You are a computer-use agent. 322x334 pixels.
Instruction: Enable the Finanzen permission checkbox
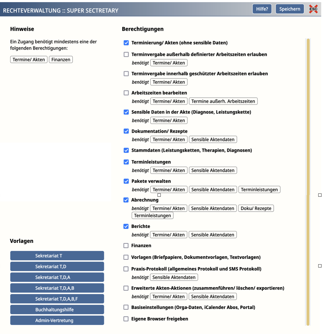[126, 246]
